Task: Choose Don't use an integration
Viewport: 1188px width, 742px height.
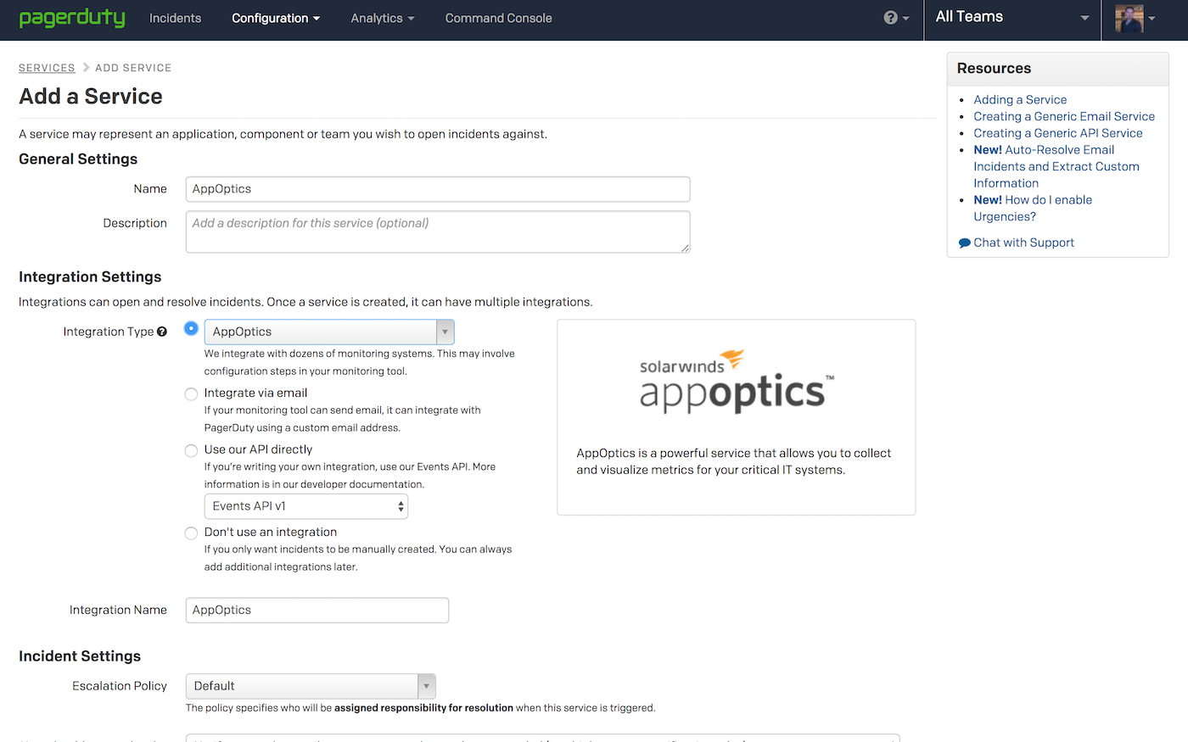Action: click(x=191, y=533)
